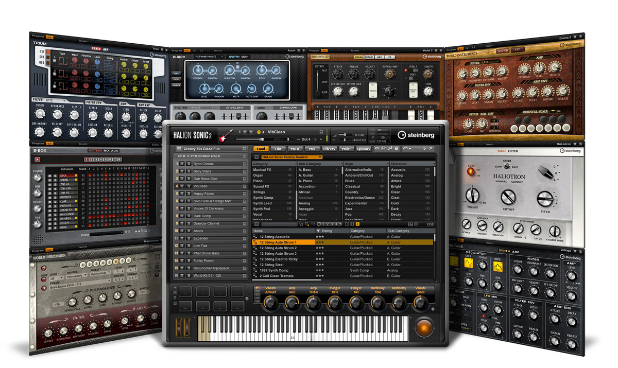Mute slot 1 Dyno Chorus

point(182,164)
